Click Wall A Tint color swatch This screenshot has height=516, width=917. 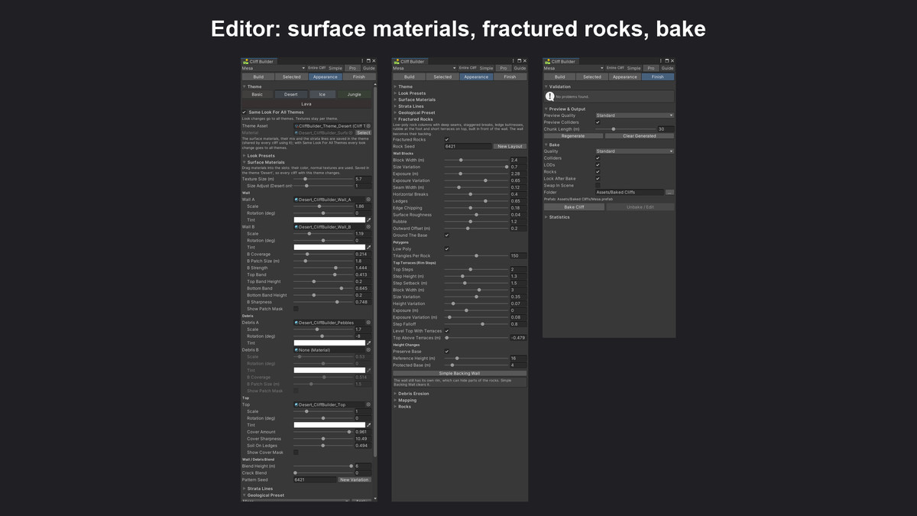click(x=329, y=220)
